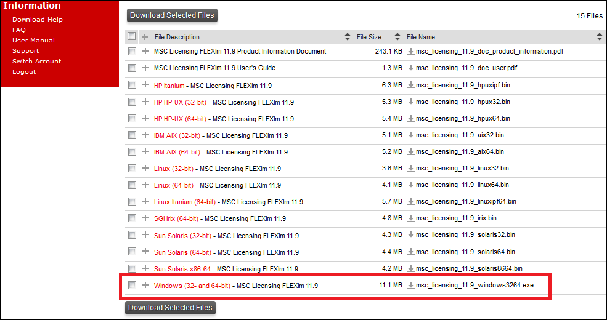Check the Windows (32- and 64-bit) file checkbox
The height and width of the screenshot is (320, 607).
tap(132, 286)
